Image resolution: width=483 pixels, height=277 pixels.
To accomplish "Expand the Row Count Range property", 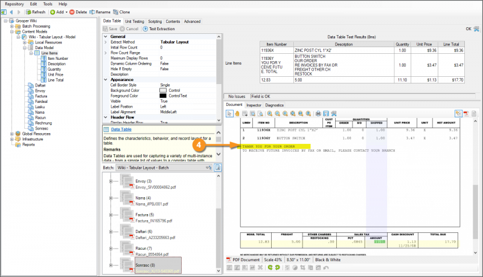I will coord(106,53).
